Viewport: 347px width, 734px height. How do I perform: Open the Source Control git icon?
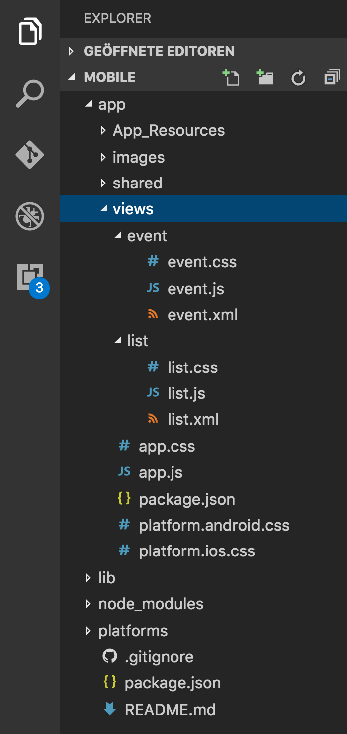(x=30, y=155)
